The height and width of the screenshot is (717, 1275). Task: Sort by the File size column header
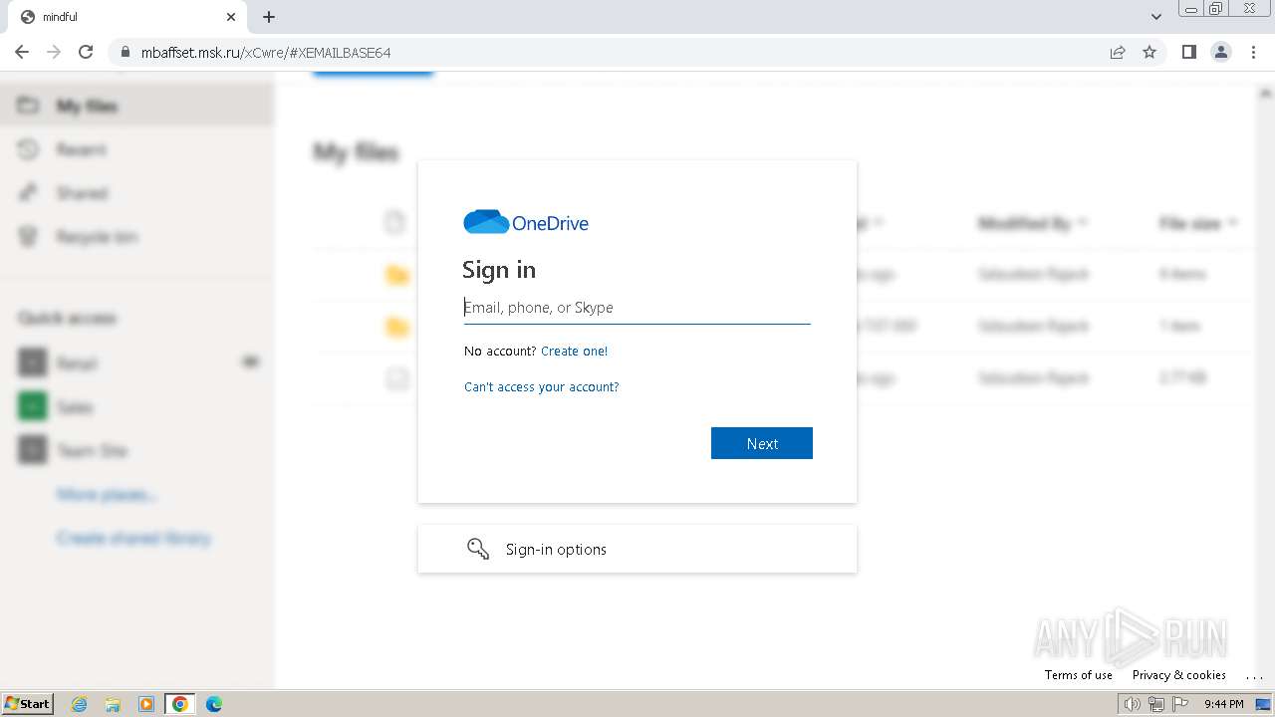pyautogui.click(x=1197, y=223)
